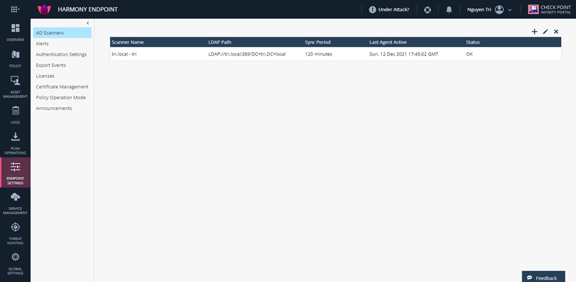576x282 pixels.
Task: Open Authentication Settings
Action: click(x=62, y=54)
